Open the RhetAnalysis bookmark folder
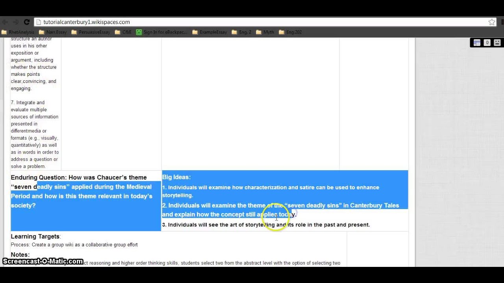The height and width of the screenshot is (283, 504). 18,32
